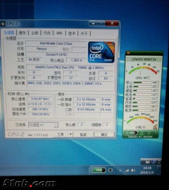The width and height of the screenshot is (169, 190).
Task: Open the 内存 tab
Action: click(x=47, y=33)
